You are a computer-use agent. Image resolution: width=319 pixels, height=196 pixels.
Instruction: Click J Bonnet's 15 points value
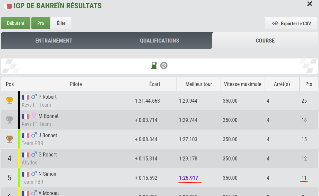coord(304,139)
